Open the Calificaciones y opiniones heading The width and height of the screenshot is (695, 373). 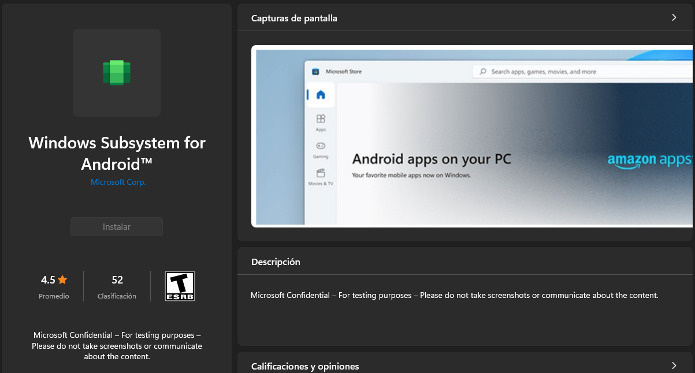click(x=305, y=366)
